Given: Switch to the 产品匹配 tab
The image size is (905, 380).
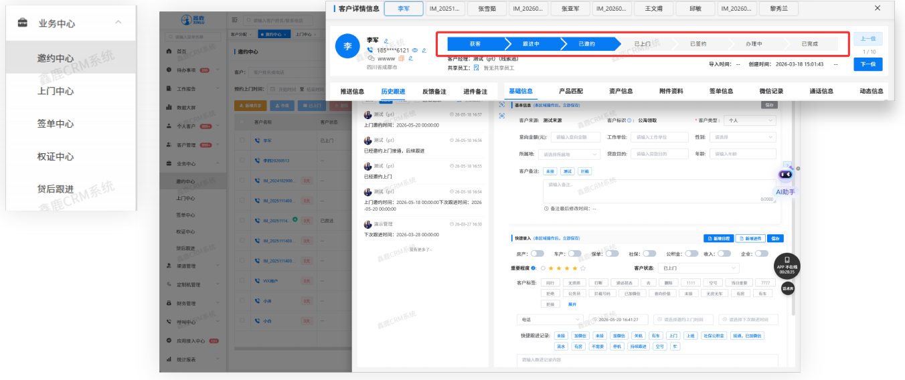Looking at the screenshot, I should [571, 91].
